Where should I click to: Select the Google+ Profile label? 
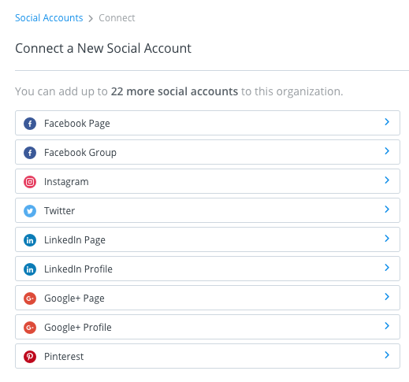pos(78,328)
